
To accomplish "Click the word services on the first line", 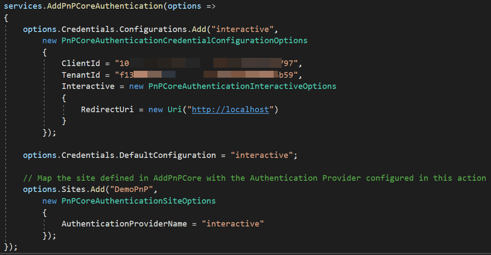I will coord(23,6).
